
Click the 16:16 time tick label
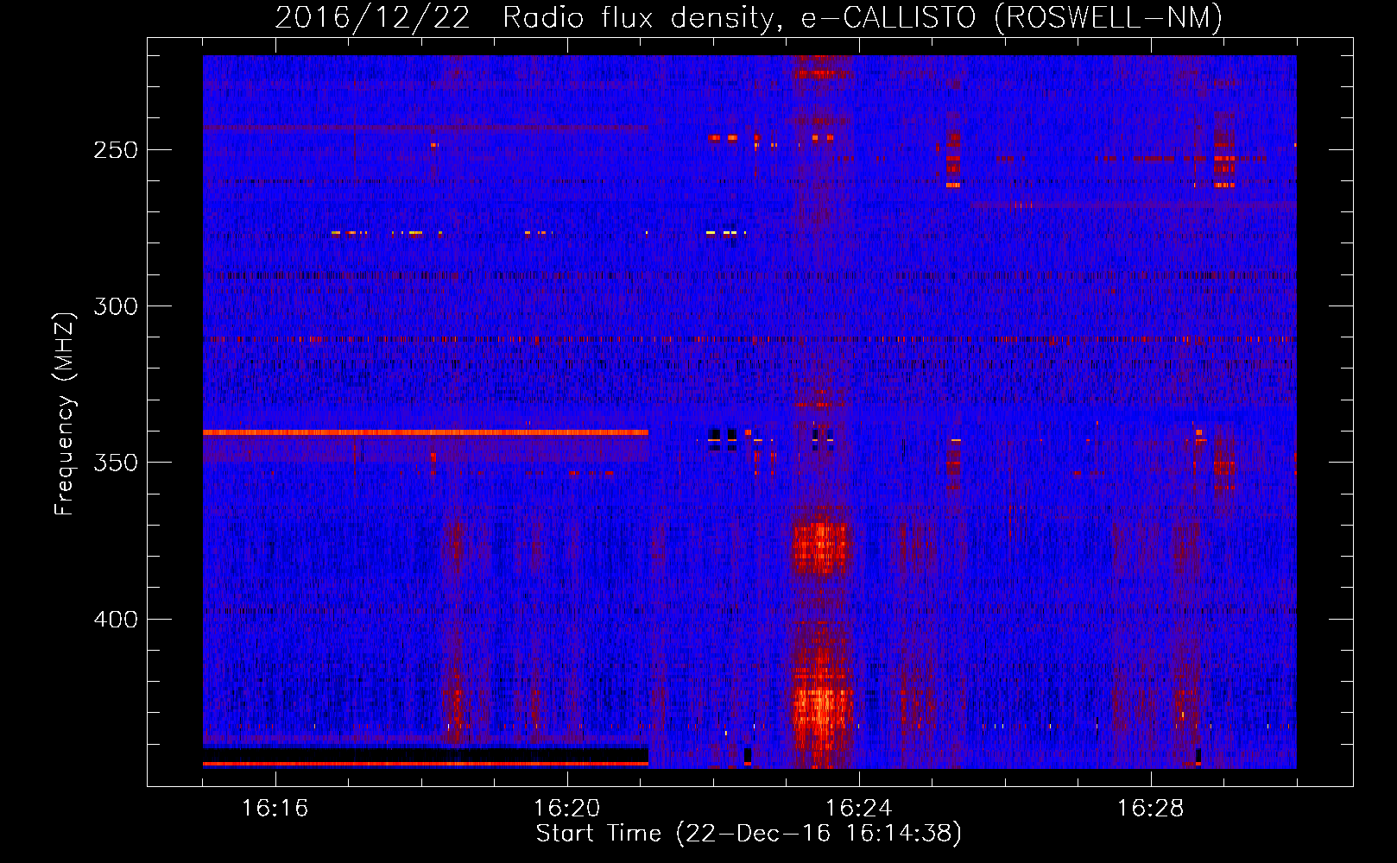tap(275, 809)
